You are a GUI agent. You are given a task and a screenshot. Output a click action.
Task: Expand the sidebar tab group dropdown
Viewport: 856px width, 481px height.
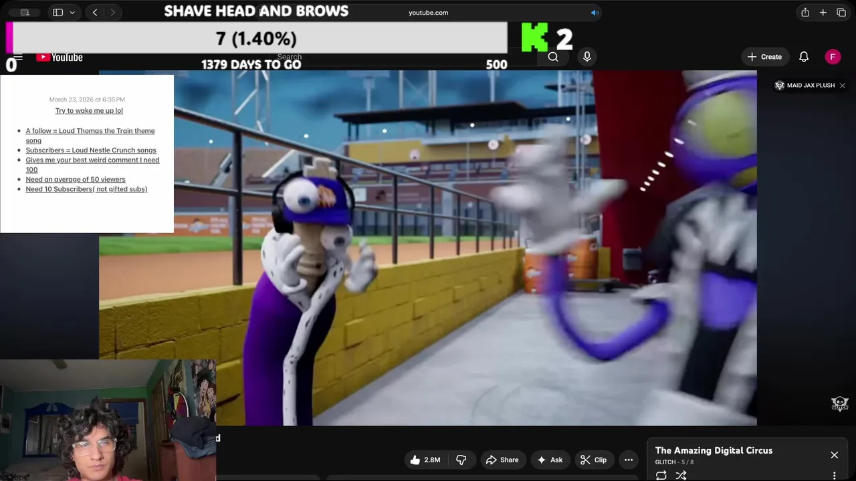72,12
